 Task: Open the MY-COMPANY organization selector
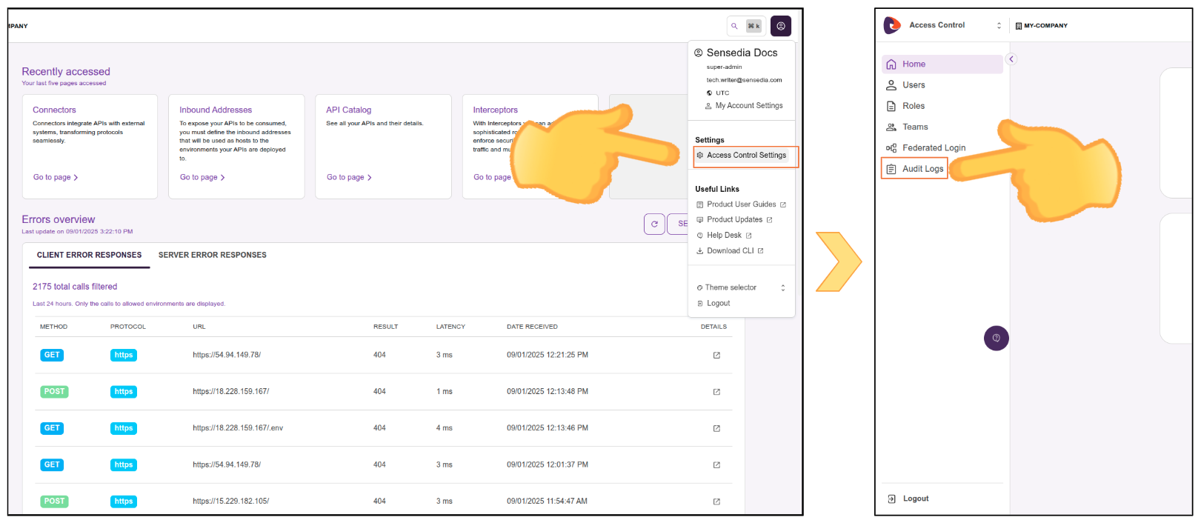point(1041,25)
